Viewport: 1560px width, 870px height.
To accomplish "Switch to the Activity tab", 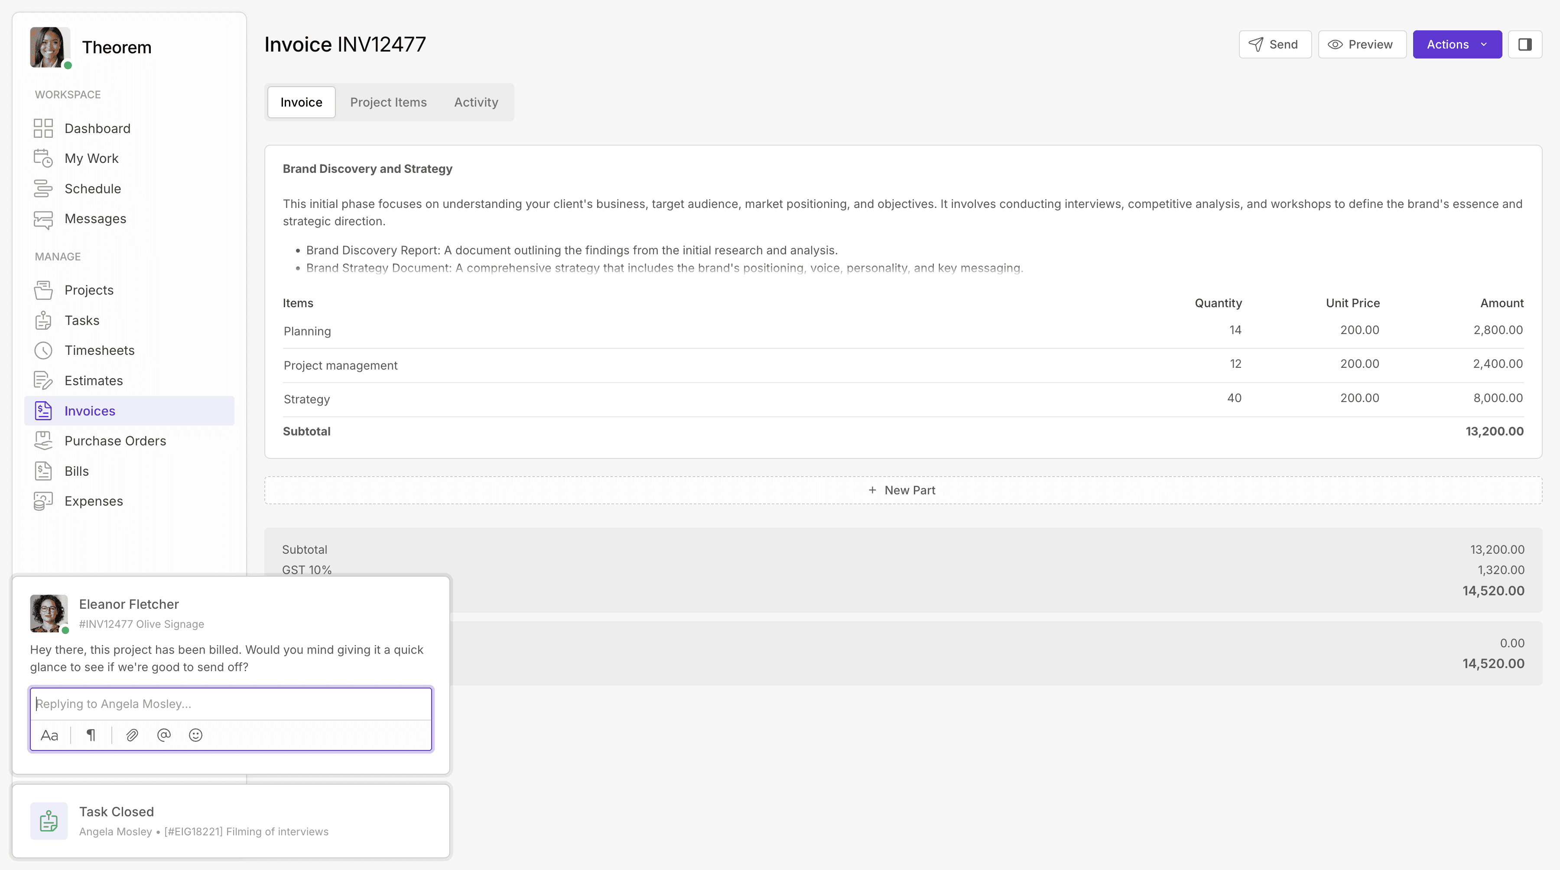I will pos(476,102).
